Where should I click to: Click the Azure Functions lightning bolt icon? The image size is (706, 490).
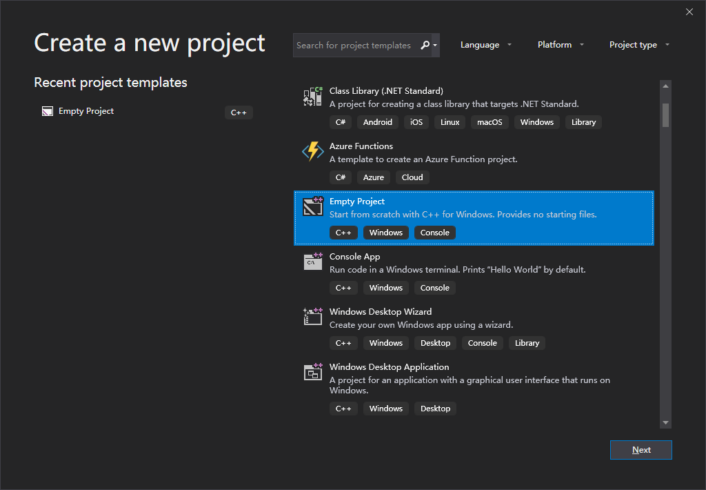pyautogui.click(x=312, y=151)
